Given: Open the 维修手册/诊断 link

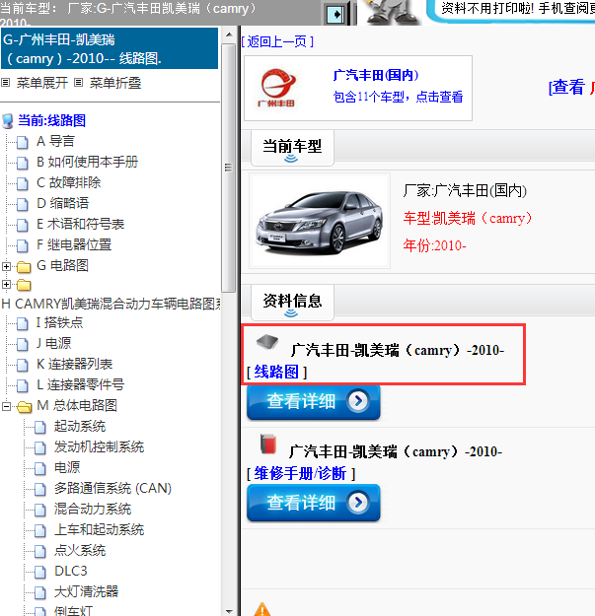Looking at the screenshot, I should point(300,473).
